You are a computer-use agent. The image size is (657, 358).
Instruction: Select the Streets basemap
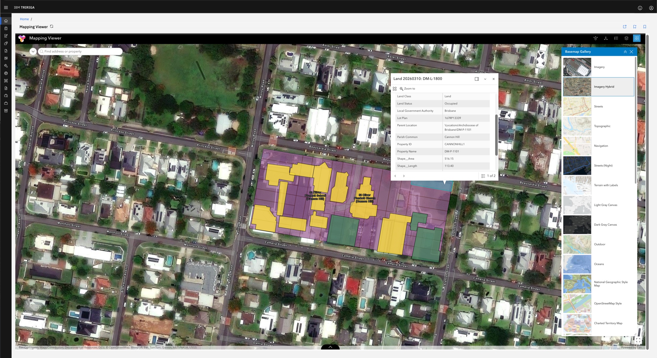[x=598, y=107]
